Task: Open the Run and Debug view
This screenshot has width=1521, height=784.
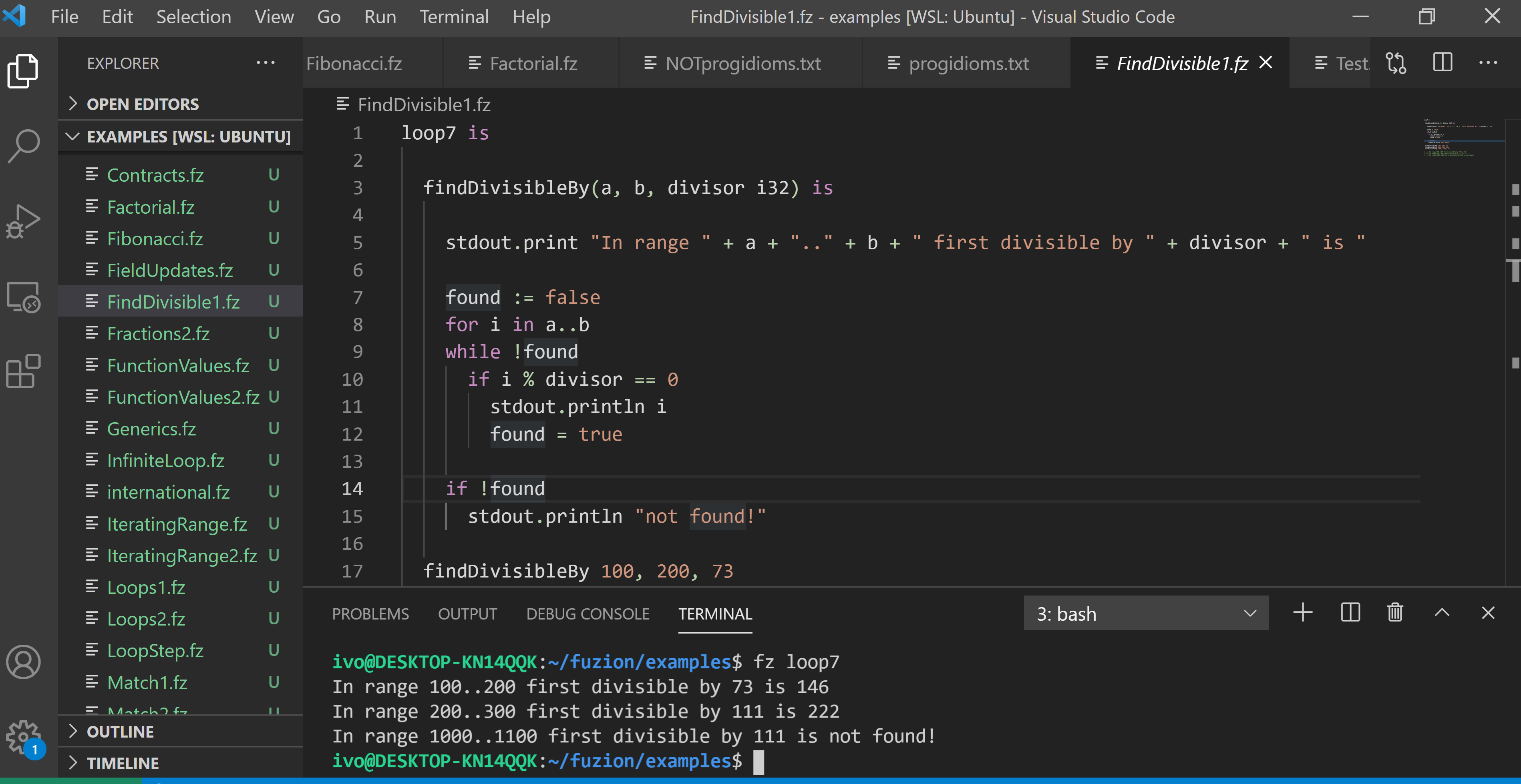Action: 24,221
